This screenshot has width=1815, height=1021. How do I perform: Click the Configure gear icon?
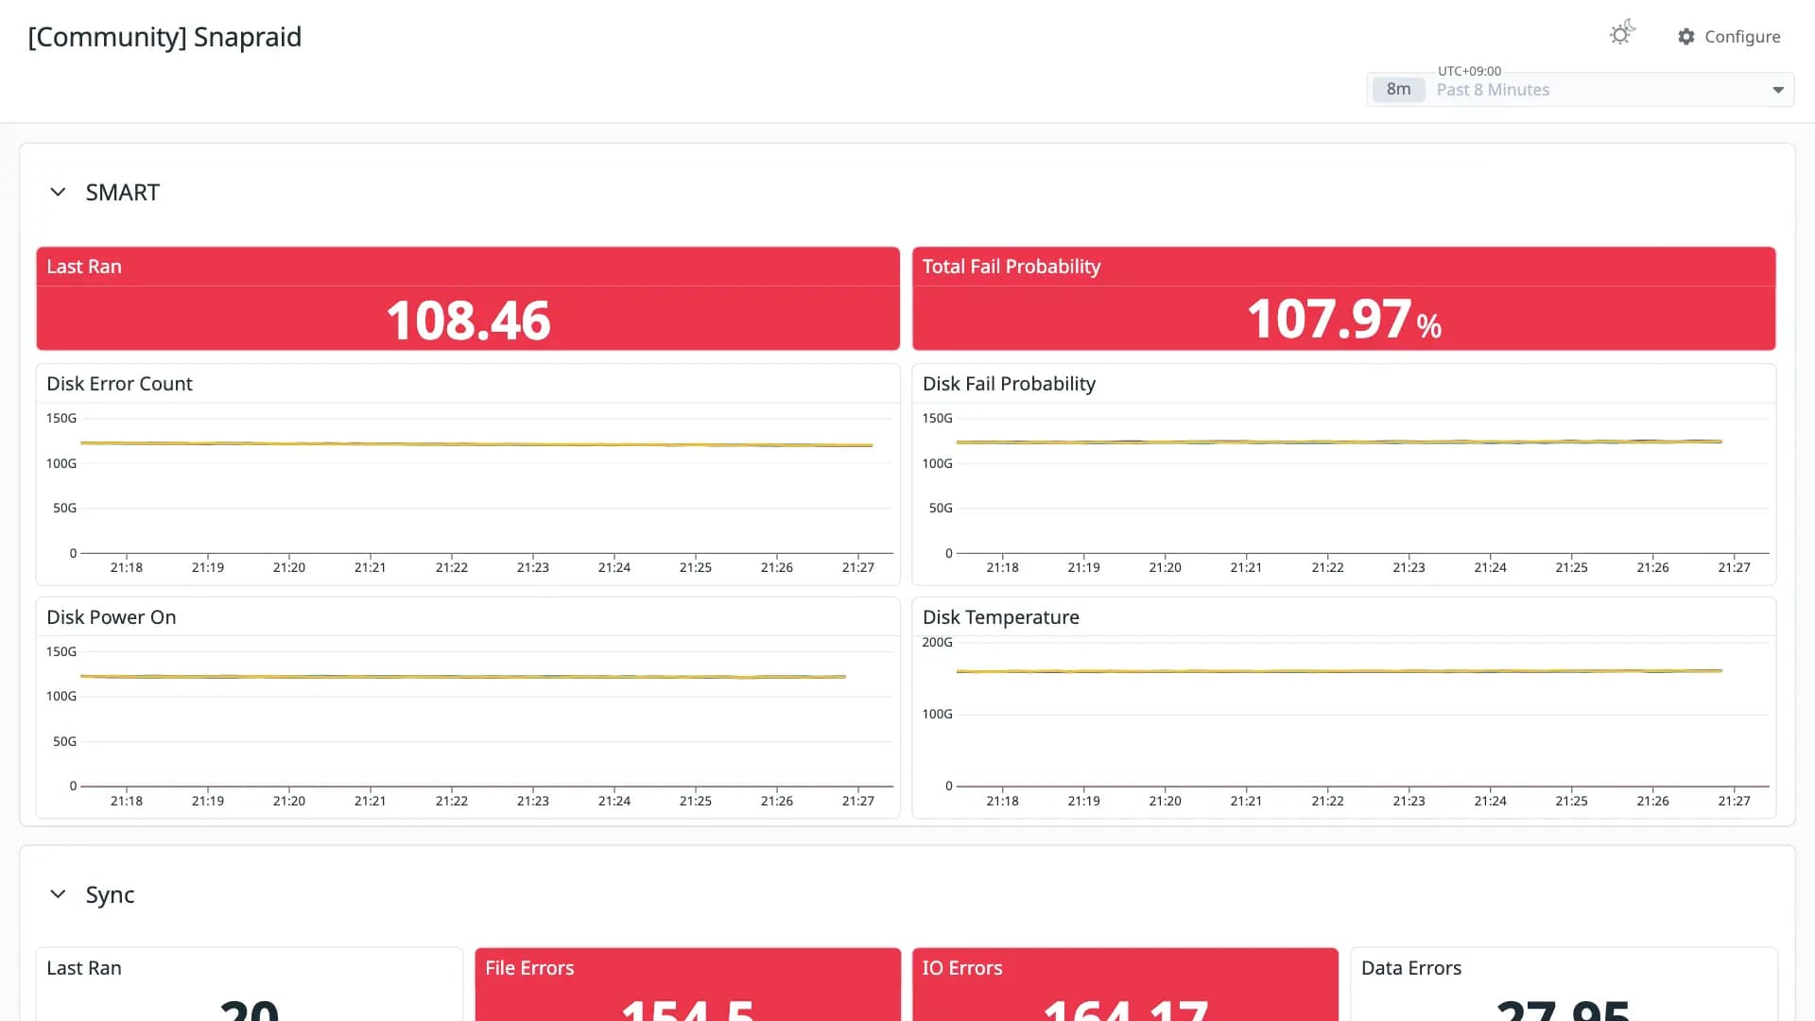(1686, 37)
